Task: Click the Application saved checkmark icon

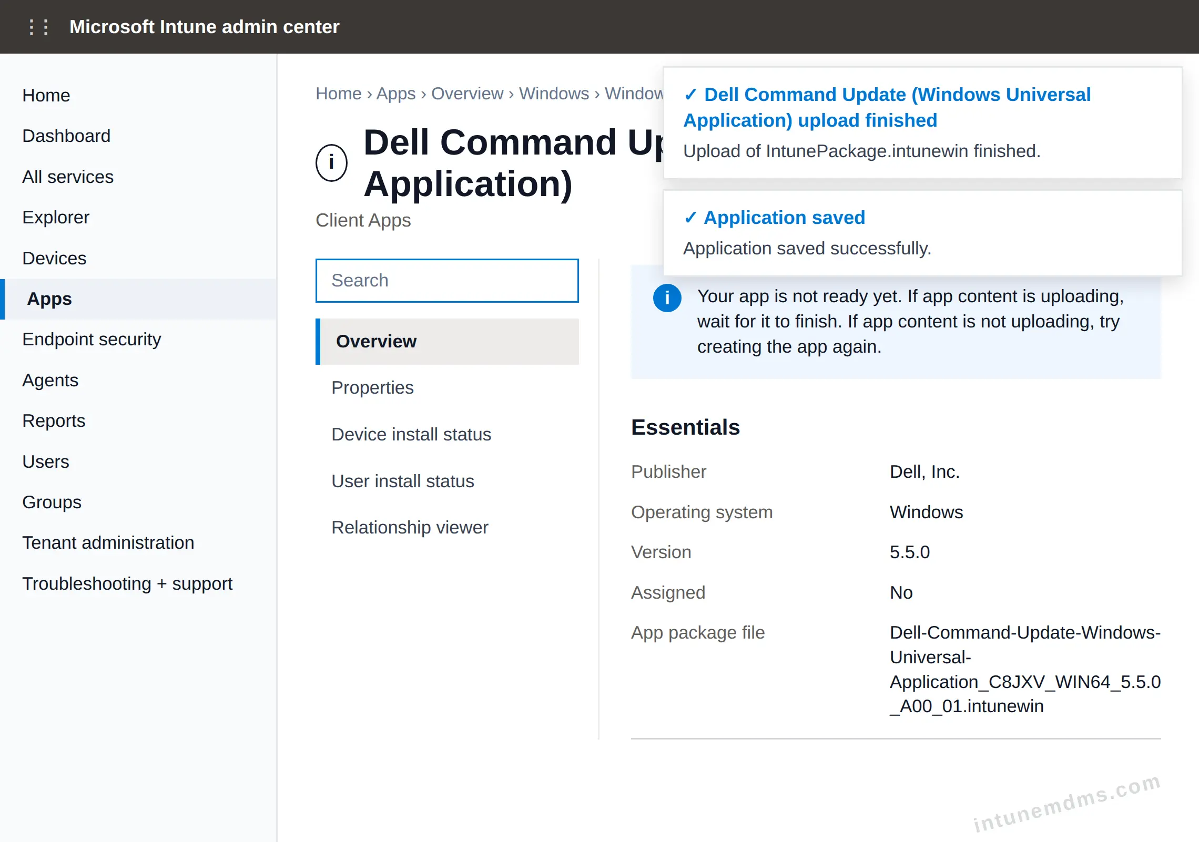Action: [x=690, y=218]
